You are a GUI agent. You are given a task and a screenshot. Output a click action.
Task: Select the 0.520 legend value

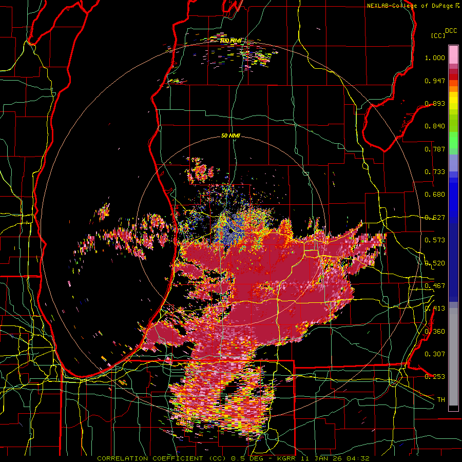pyautogui.click(x=435, y=263)
